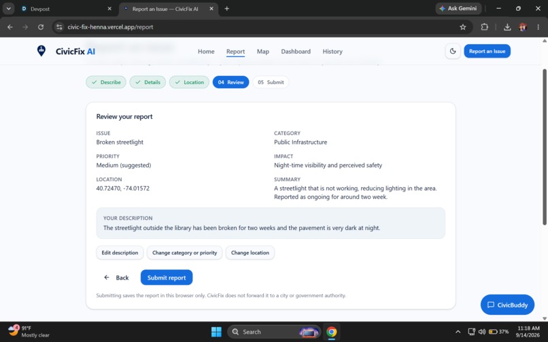Click the 'Broken streetlight' issue text
Image resolution: width=548 pixels, height=342 pixels.
(120, 142)
